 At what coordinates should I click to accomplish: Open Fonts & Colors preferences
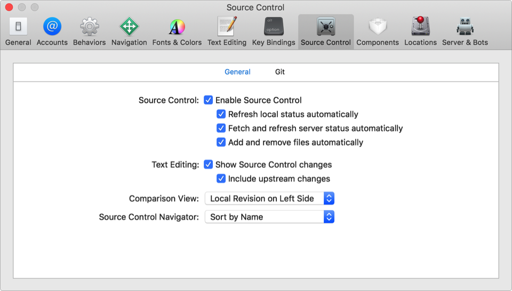[x=177, y=27]
